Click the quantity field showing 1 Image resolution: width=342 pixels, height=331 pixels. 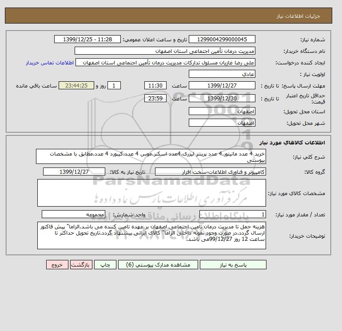[233, 214]
